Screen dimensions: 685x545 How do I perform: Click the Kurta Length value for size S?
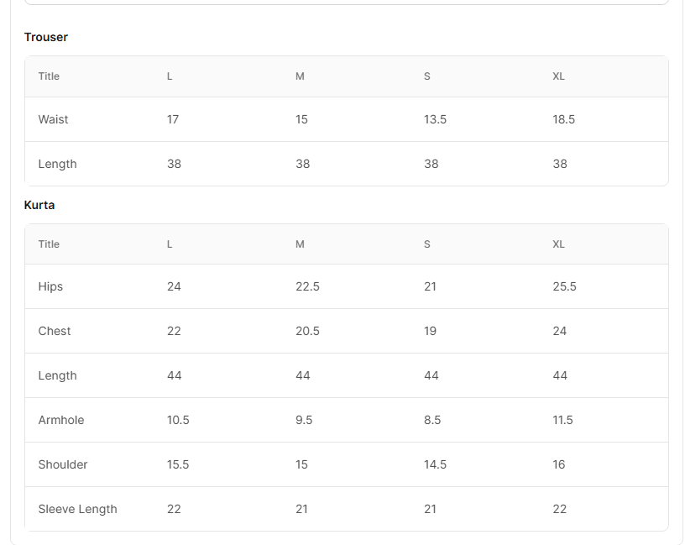pos(431,375)
